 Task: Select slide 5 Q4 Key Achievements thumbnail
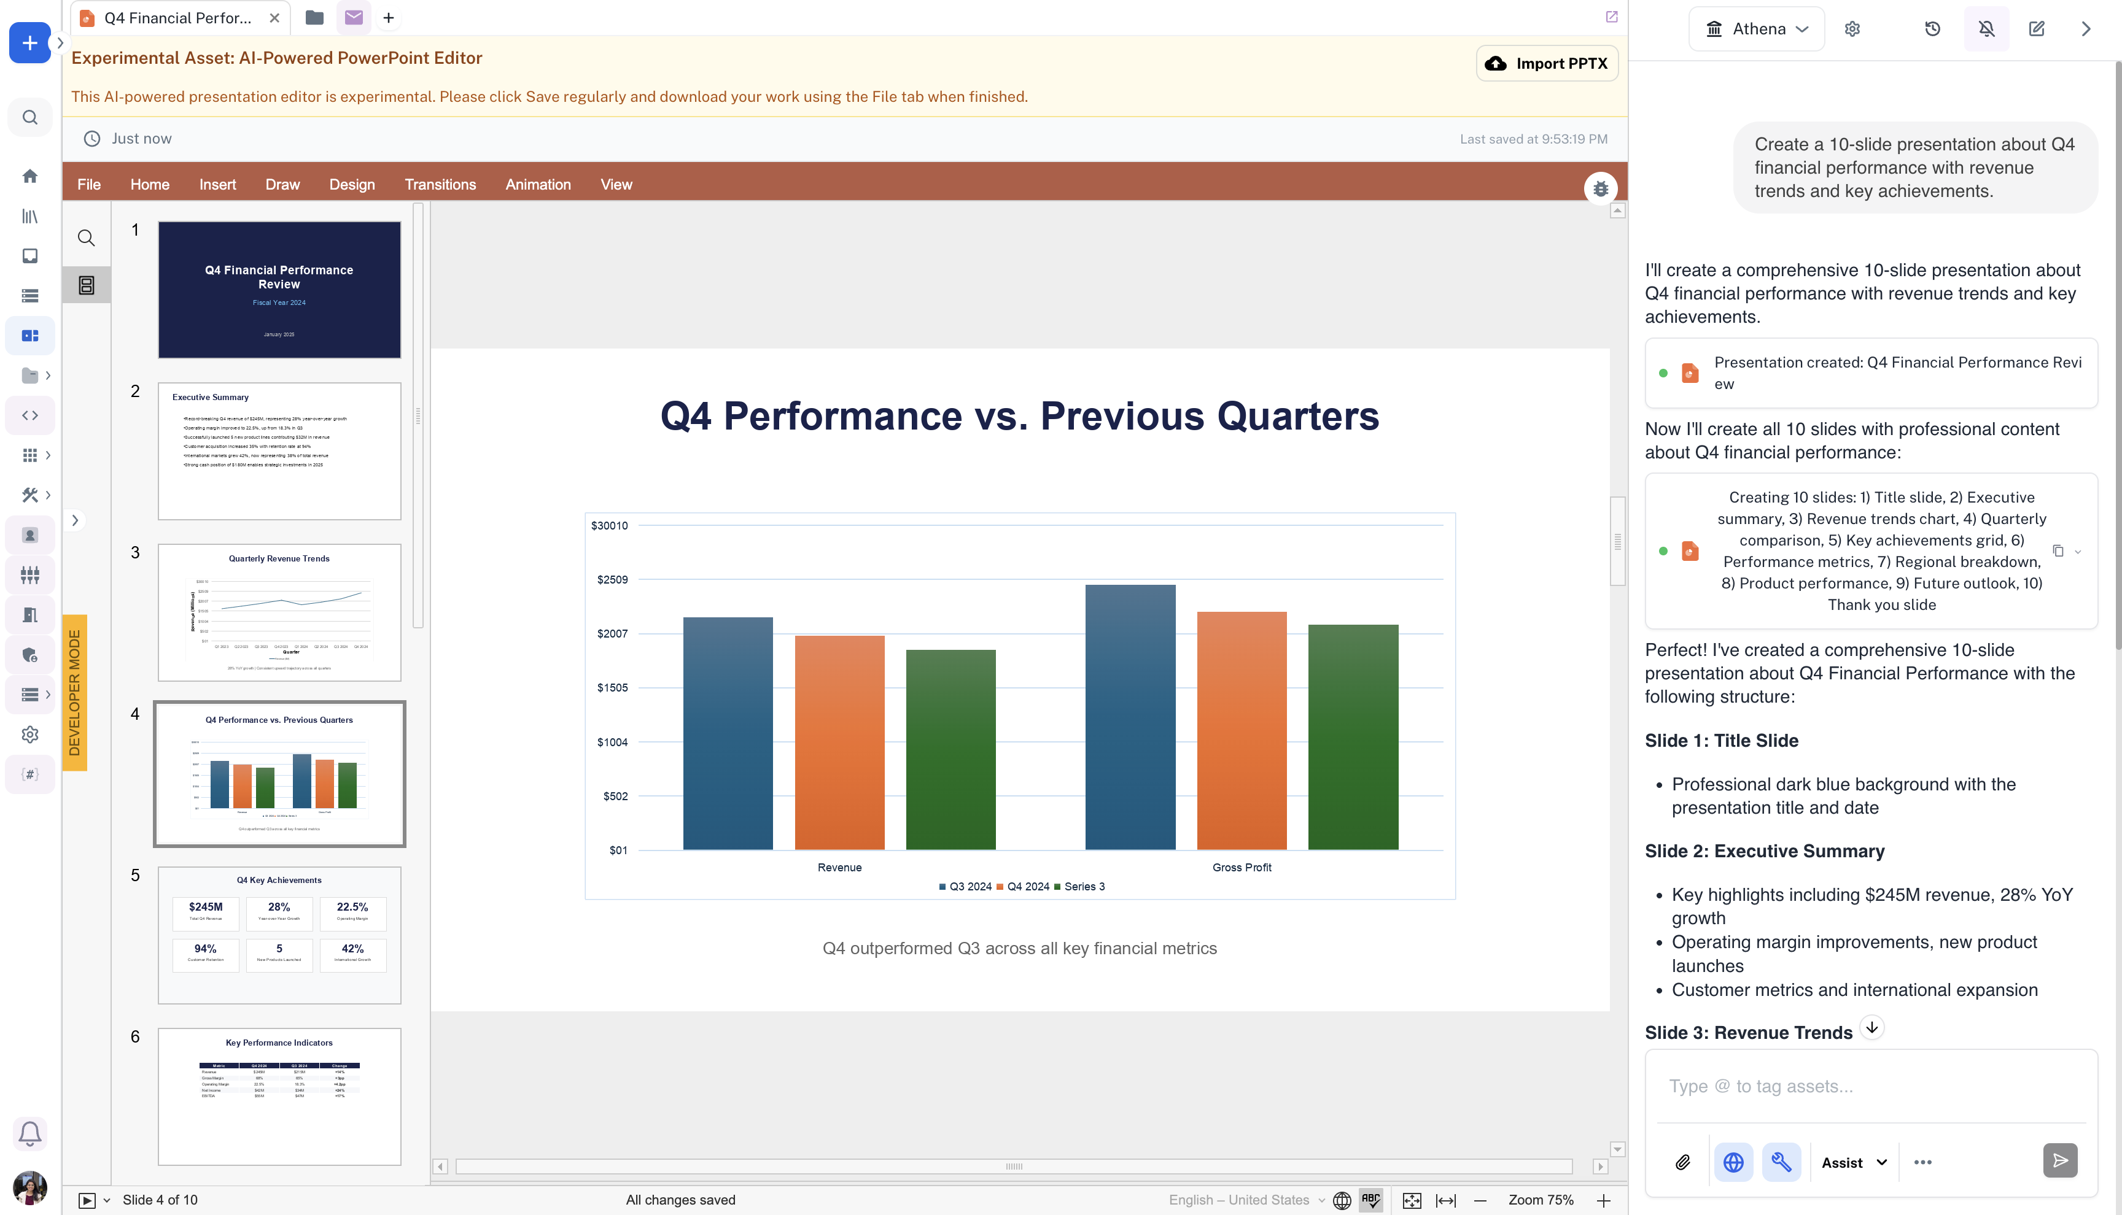[279, 935]
